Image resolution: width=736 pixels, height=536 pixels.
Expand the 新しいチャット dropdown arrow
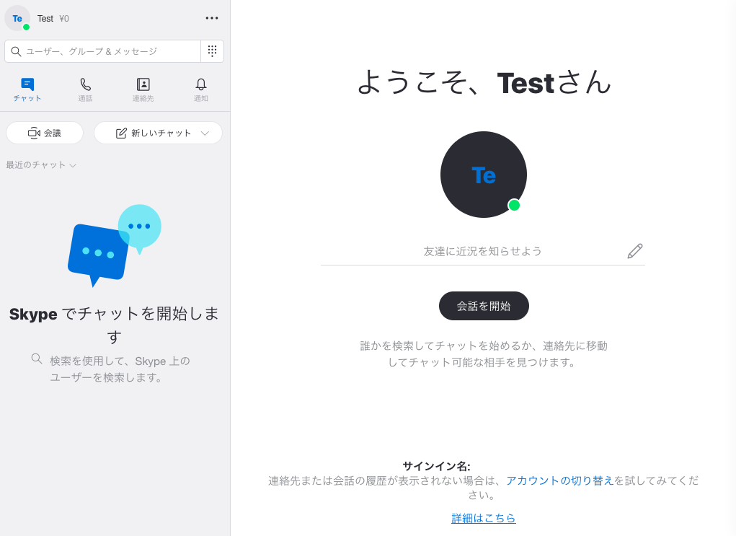[x=205, y=133]
